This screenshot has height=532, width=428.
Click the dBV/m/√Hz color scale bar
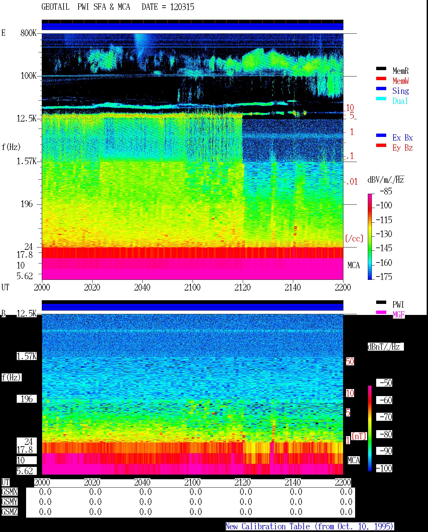click(370, 236)
